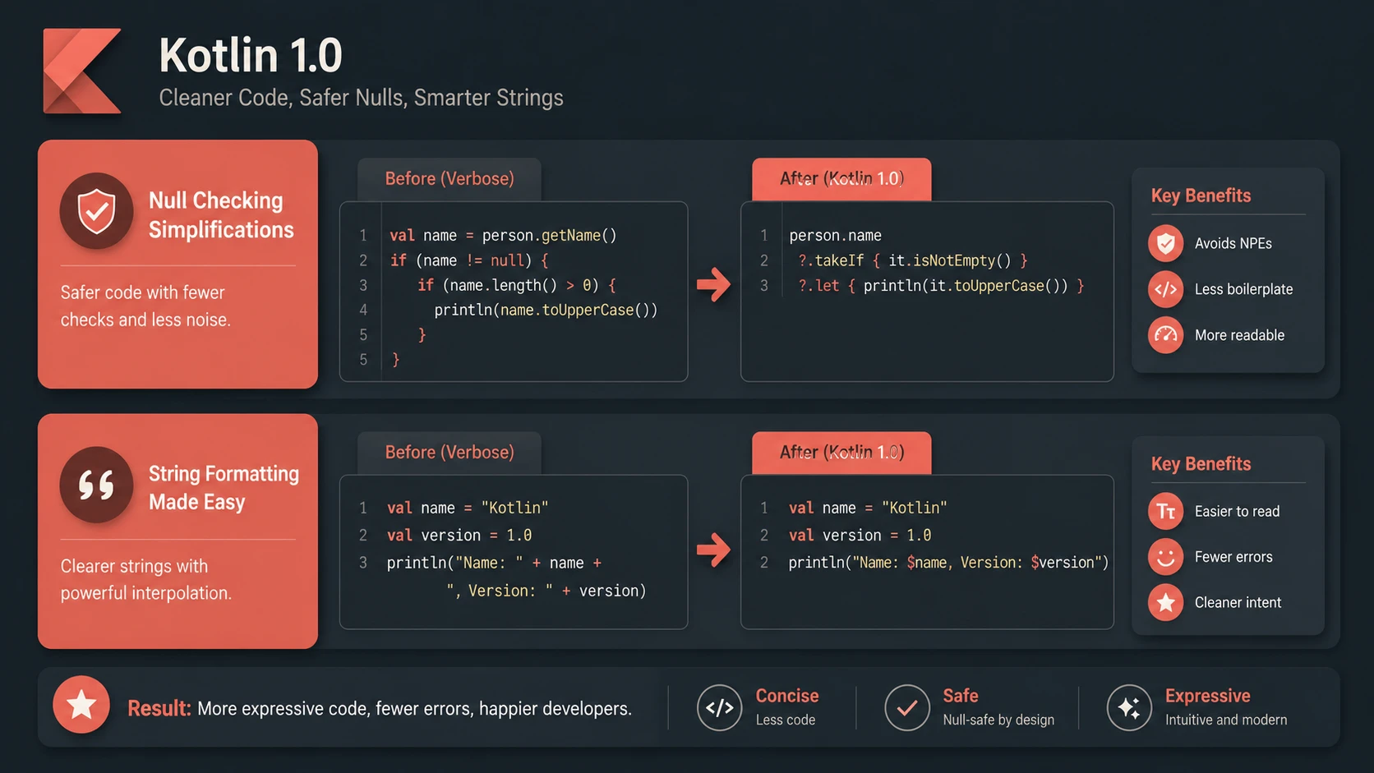Click the shield checkmark Null Checking icon
The height and width of the screenshot is (773, 1374).
coord(97,211)
